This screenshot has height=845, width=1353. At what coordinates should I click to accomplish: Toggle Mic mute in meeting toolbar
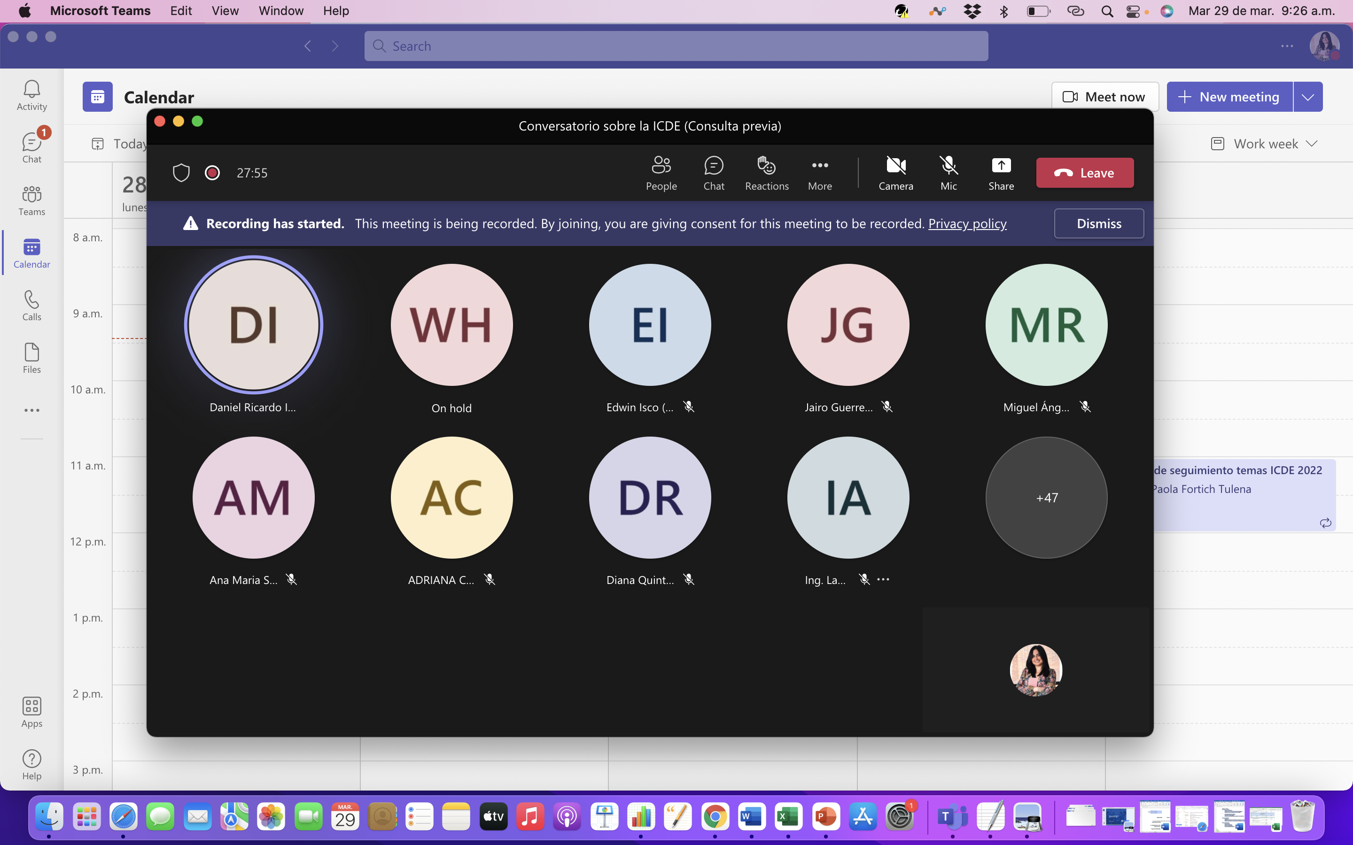point(948,172)
